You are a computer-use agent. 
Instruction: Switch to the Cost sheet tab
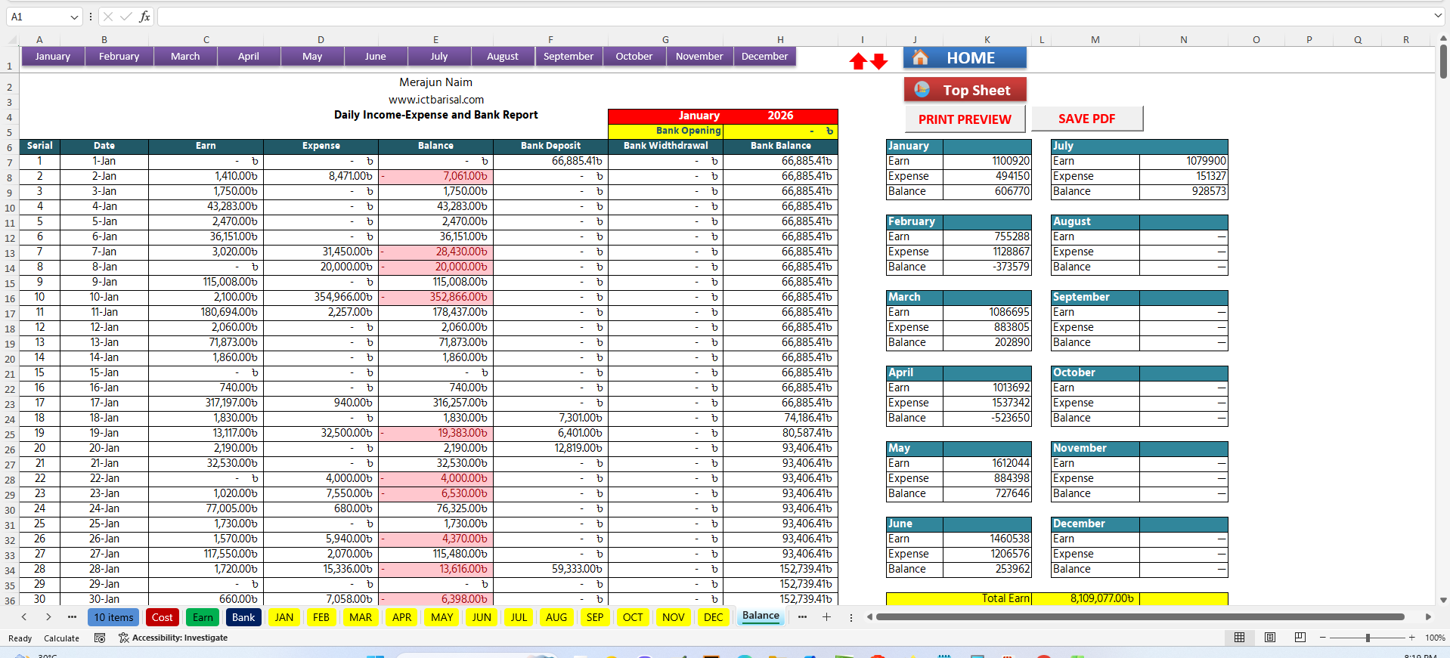pos(163,617)
